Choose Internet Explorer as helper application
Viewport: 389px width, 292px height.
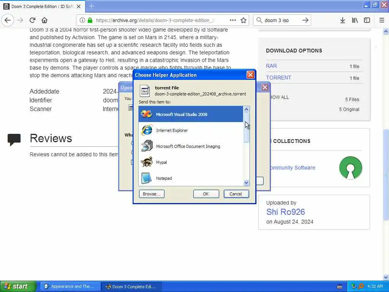tap(191, 130)
